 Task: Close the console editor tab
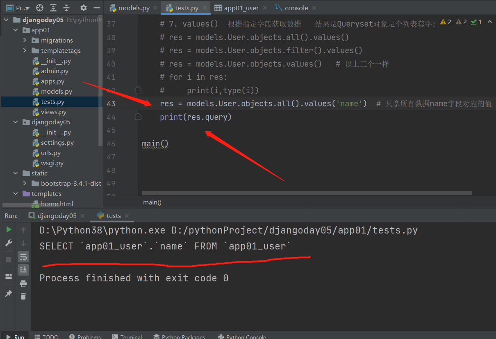[x=314, y=8]
